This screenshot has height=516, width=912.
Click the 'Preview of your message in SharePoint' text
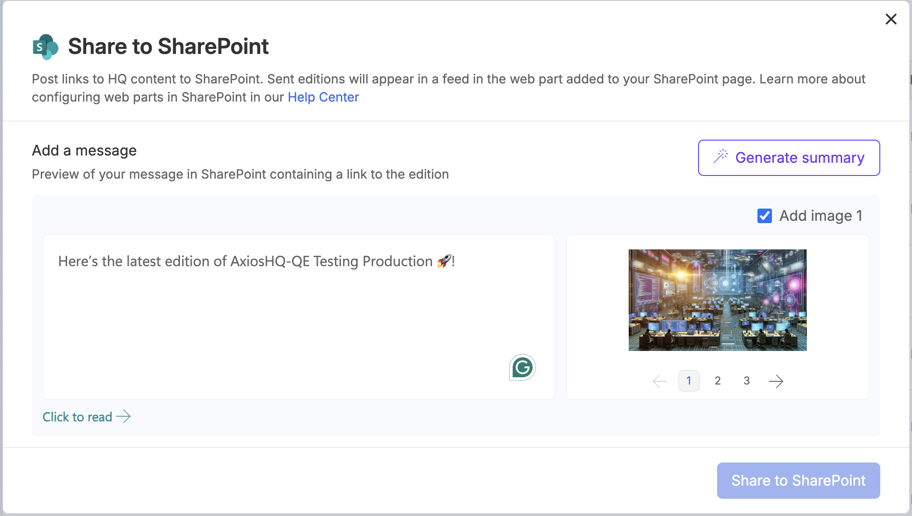point(240,174)
